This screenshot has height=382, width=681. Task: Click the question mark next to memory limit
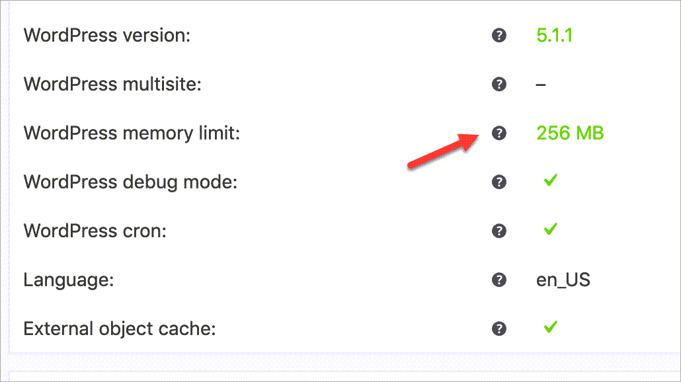click(x=499, y=133)
